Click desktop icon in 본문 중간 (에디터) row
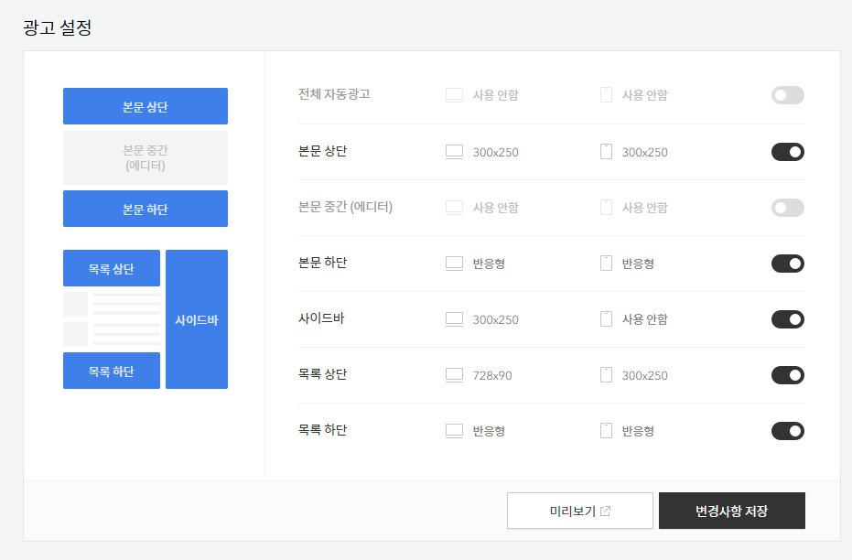The image size is (852, 560). click(x=454, y=208)
